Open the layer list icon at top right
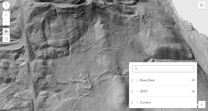This screenshot has height=111, width=208. pos(202,5)
